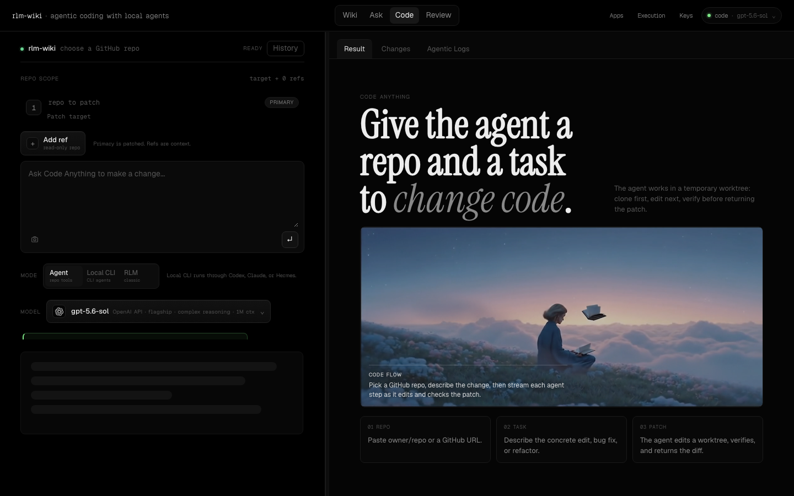This screenshot has height=496, width=794.
Task: Click the hero illustration of reading woman
Action: point(562,317)
